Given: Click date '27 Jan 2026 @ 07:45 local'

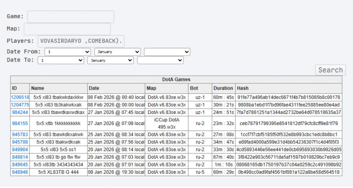Looking at the screenshot, I should click(x=116, y=112).
